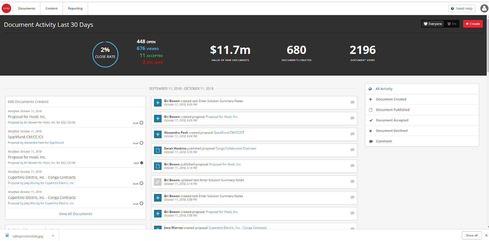Click the speech bubble icon beside Comment filter
The height and width of the screenshot is (241, 489).
pyautogui.click(x=371, y=141)
